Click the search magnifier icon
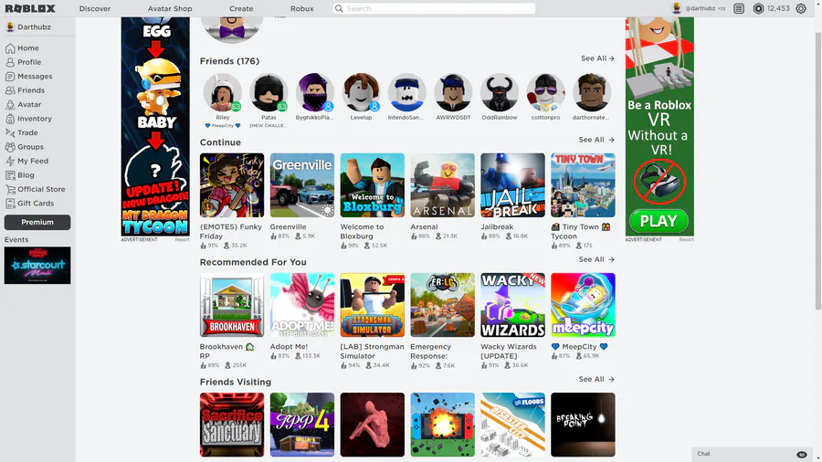Viewport: 822px width, 462px height. [339, 8]
